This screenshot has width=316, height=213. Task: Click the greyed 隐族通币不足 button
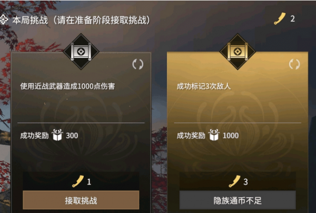238,200
